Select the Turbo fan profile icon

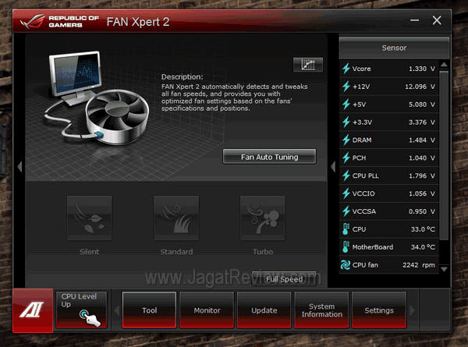263,218
